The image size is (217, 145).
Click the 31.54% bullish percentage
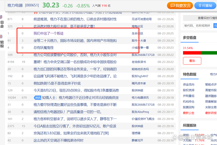pos(188,48)
